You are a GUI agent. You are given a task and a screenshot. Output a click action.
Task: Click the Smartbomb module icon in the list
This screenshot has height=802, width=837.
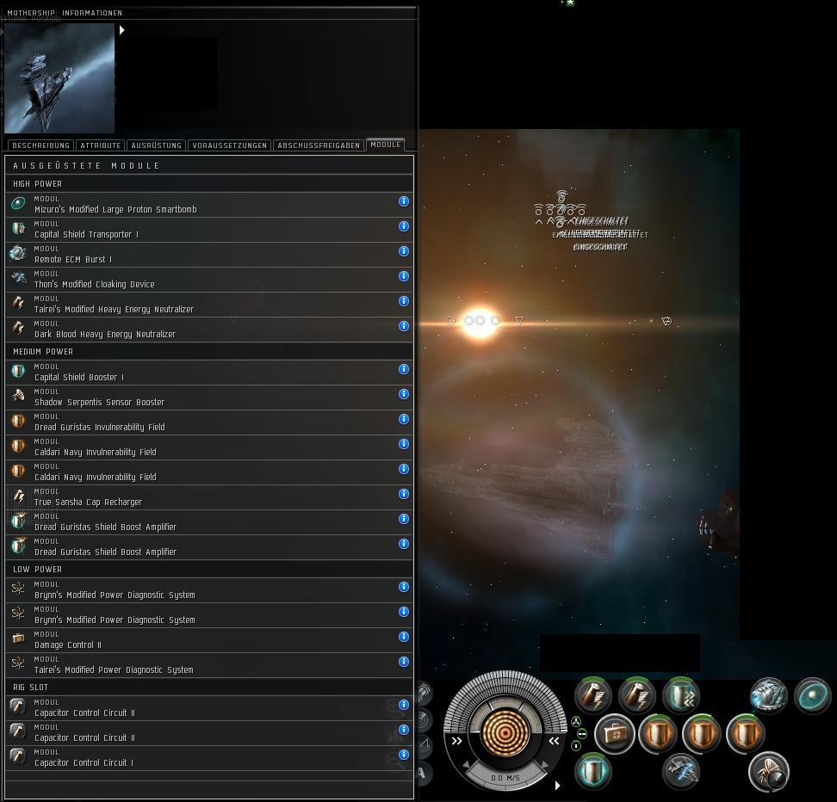(x=18, y=203)
